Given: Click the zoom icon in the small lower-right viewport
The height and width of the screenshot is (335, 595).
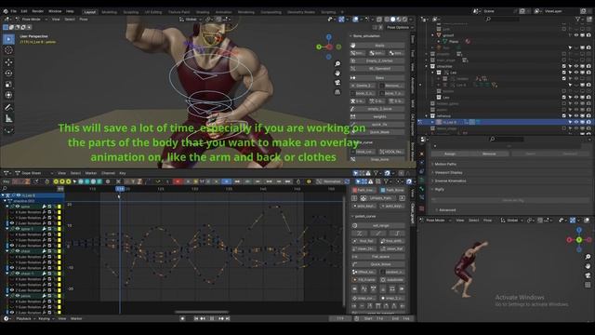Looking at the screenshot, I should pos(588,257).
